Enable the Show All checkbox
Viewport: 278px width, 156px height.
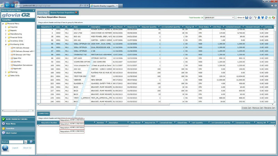click(236, 17)
